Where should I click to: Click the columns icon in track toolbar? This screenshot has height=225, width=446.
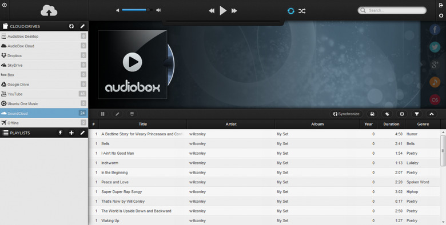coord(103,114)
